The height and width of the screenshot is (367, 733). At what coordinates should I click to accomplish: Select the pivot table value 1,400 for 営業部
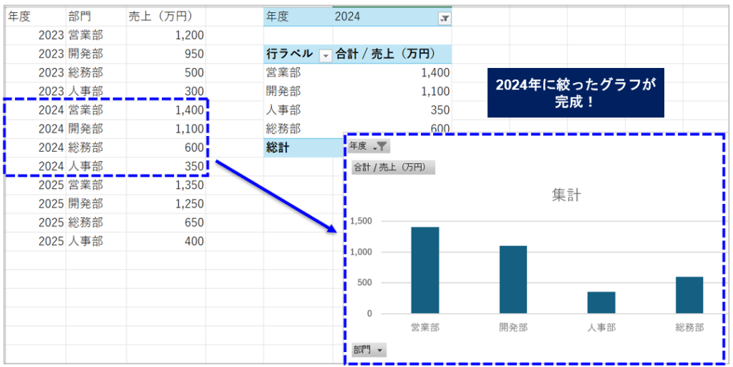pos(392,73)
